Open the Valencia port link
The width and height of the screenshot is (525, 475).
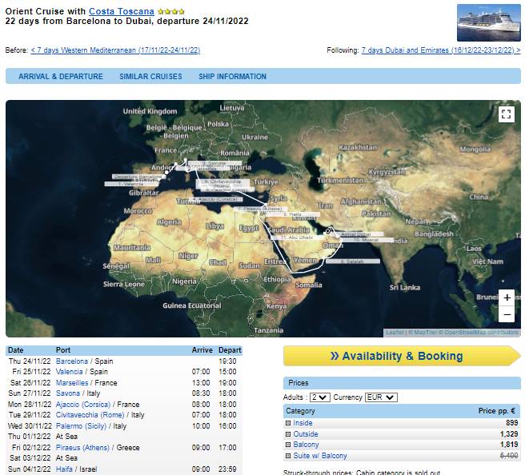pos(69,372)
